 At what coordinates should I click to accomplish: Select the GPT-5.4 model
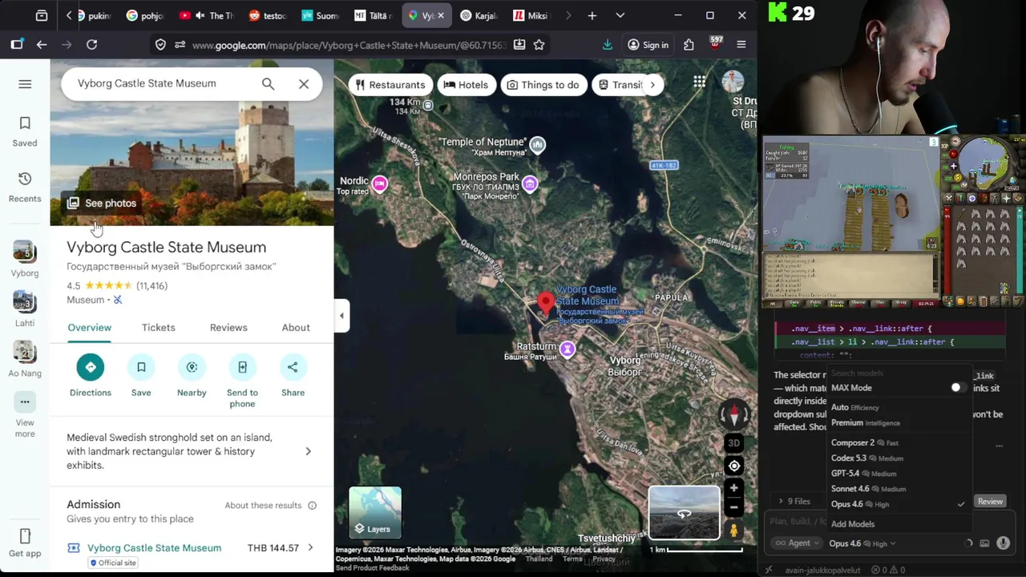point(898,473)
